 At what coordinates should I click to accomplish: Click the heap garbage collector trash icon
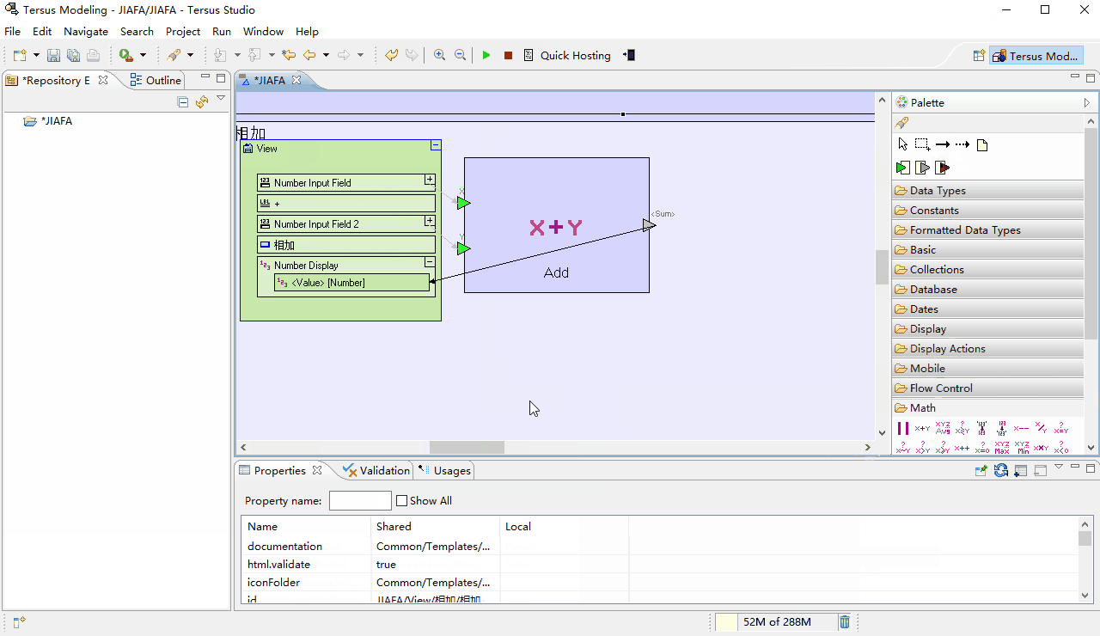click(845, 622)
